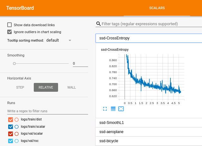The height and width of the screenshot is (146, 202).
Task: Select only the logs/train/scalar run circle
Action: pyautogui.click(x=17, y=126)
